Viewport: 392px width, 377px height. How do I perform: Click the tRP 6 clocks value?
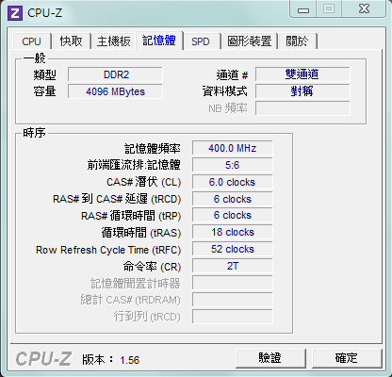coord(233,215)
